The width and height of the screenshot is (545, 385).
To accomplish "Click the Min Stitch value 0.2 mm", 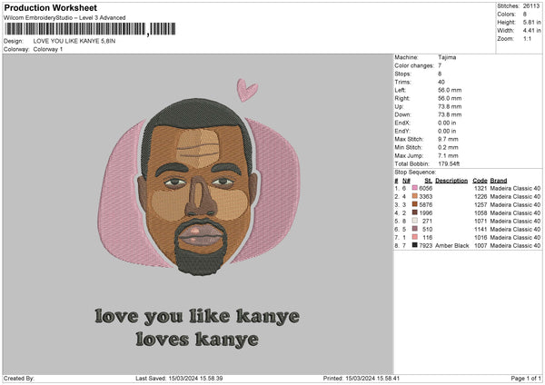I will pos(448,147).
